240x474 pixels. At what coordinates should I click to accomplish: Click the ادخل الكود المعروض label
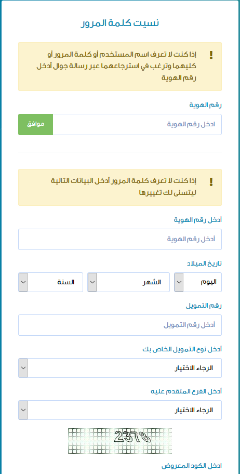point(191,465)
